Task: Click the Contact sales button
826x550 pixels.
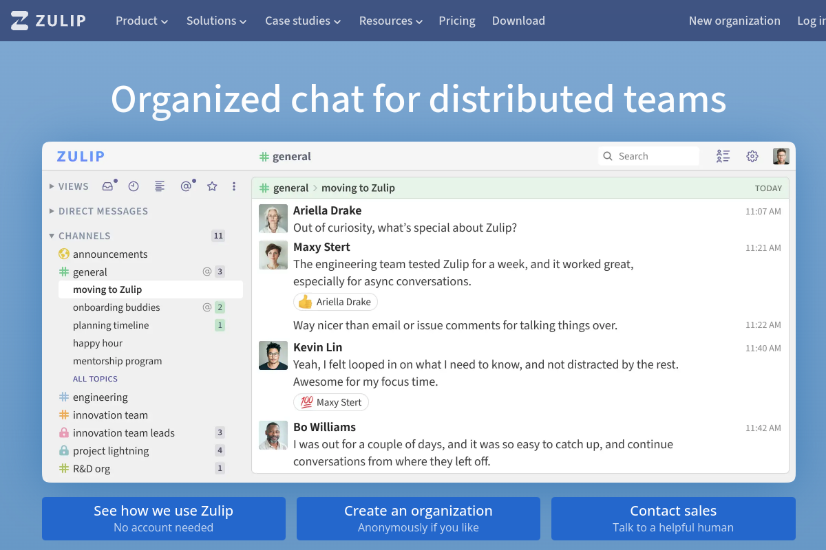Action: pyautogui.click(x=673, y=518)
